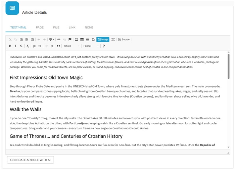Toggle strikethrough formatting
Viewport: 235px width, 170px height.
click(x=21, y=46)
